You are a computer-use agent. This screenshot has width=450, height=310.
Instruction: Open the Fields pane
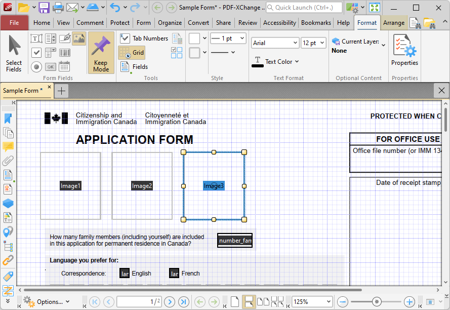pyautogui.click(x=134, y=67)
